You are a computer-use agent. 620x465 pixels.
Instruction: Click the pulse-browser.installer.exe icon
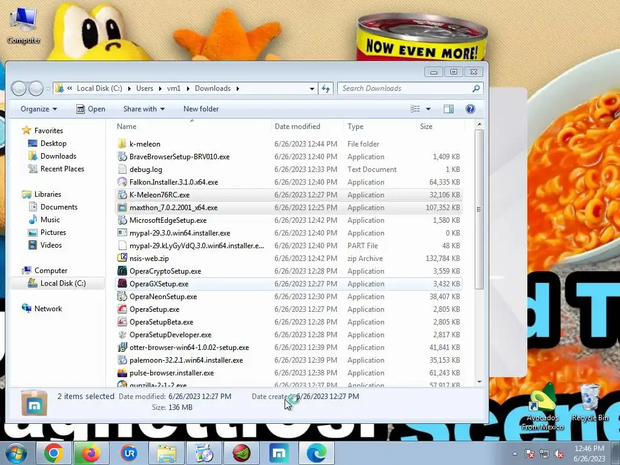pos(122,373)
